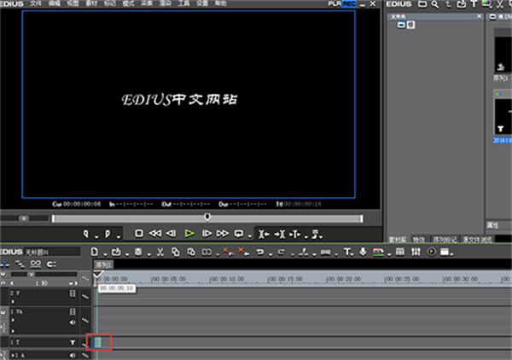Jump to next edit point
Screen dimensions: 512x360
(280, 234)
